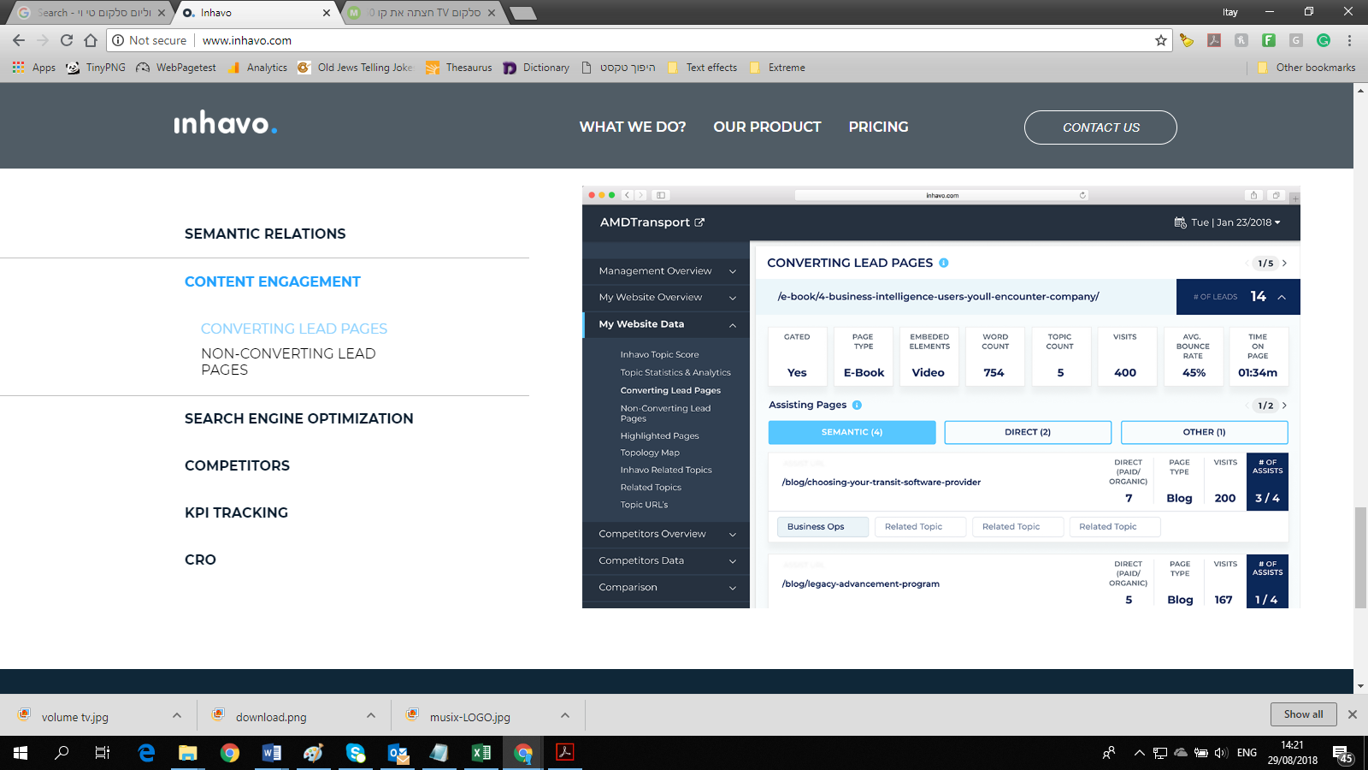This screenshot has height=770, width=1368.
Task: Open Windows search from the taskbar
Action: pos(62,753)
